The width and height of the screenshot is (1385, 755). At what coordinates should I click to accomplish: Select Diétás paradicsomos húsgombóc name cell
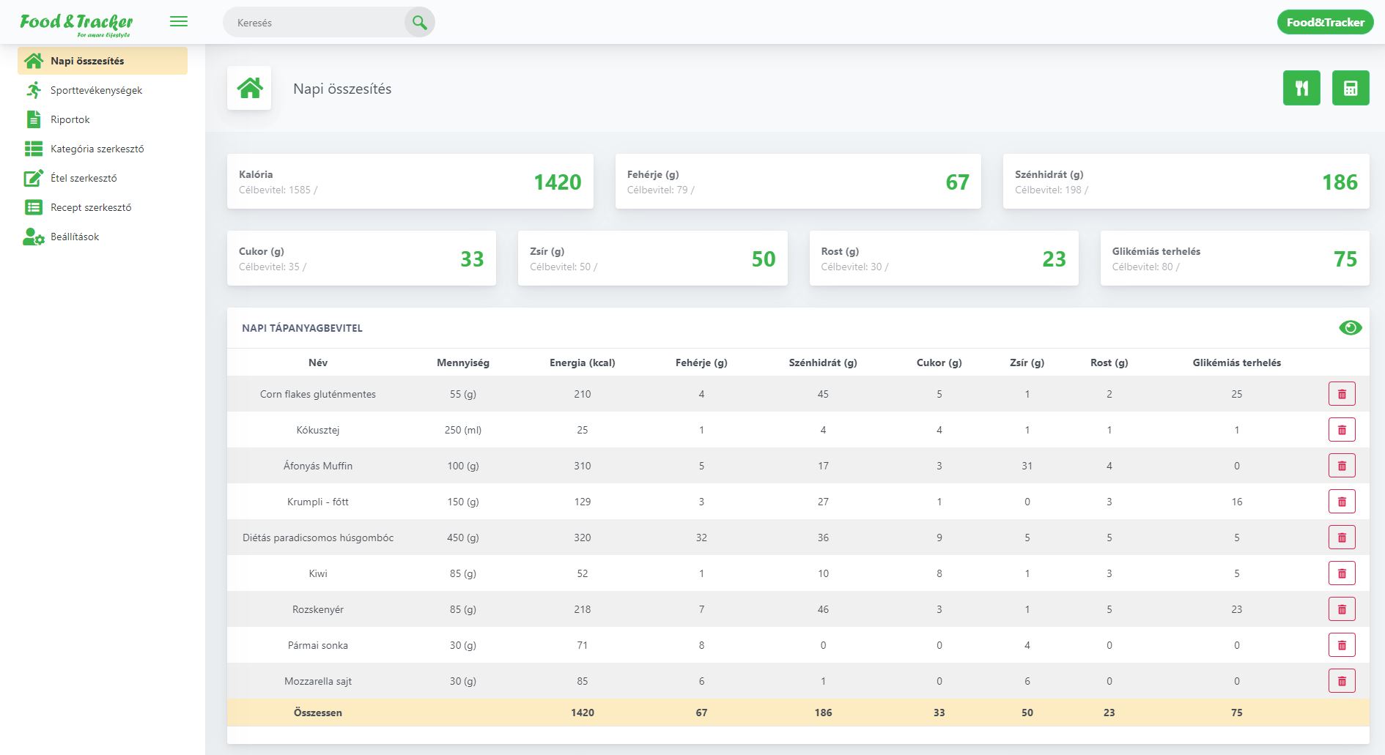(318, 538)
